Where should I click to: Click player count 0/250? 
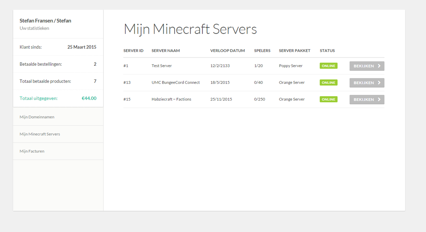pyautogui.click(x=260, y=99)
